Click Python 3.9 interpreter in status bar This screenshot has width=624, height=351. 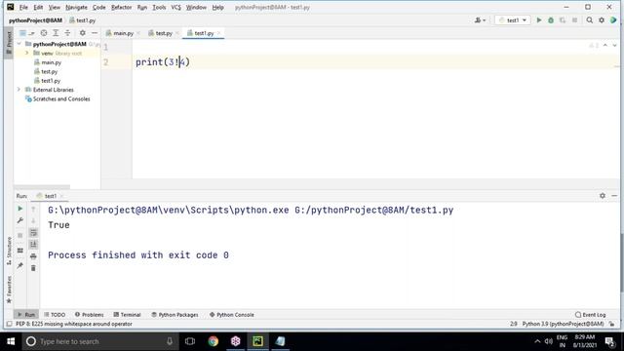563,324
